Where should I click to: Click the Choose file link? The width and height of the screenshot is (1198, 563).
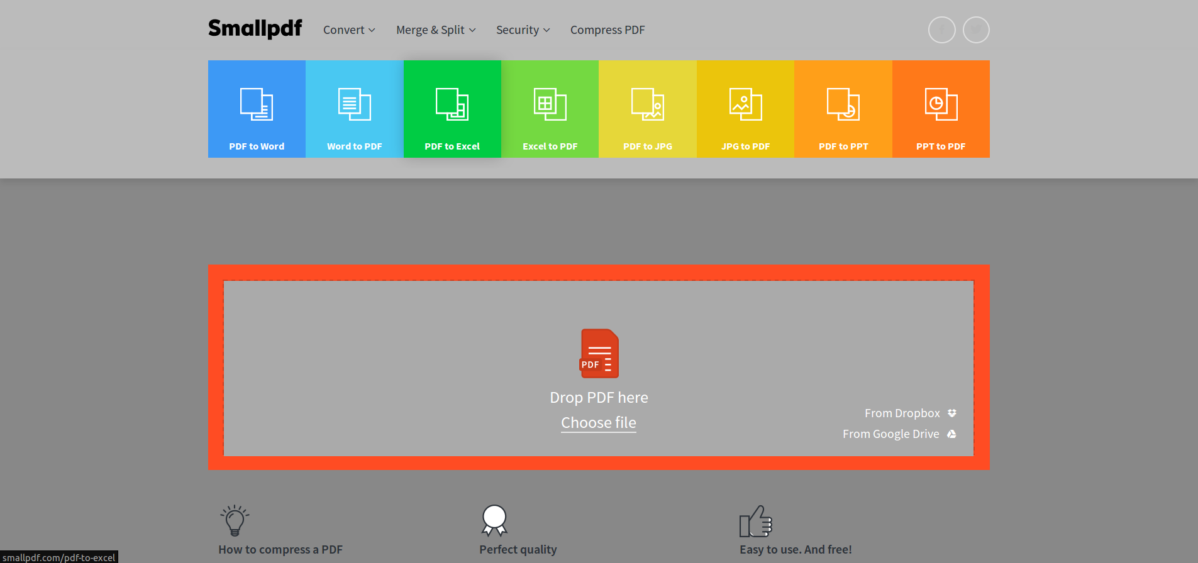tap(599, 423)
